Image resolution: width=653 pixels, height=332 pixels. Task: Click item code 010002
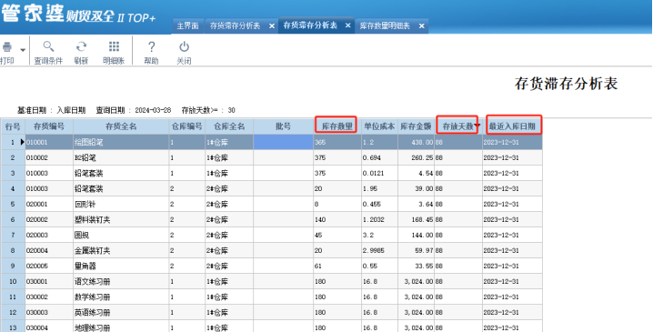tap(49, 158)
